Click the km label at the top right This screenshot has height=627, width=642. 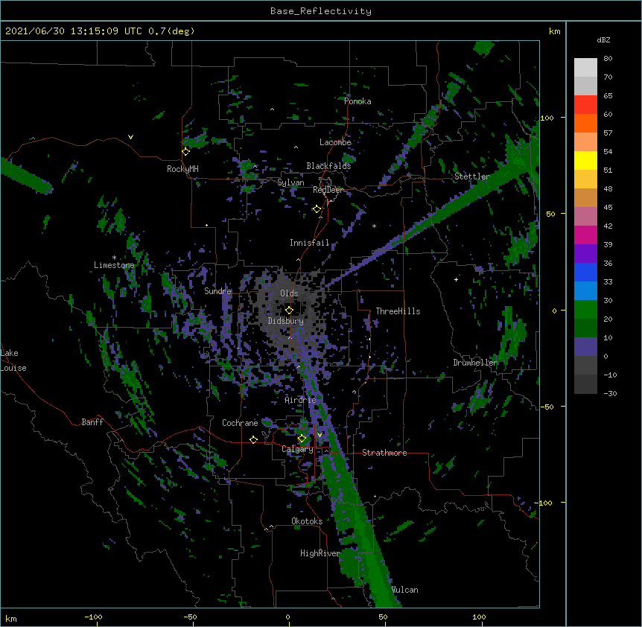pos(554,31)
